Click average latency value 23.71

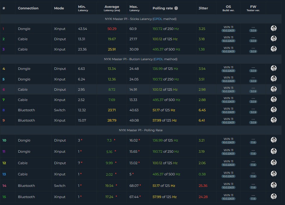pyautogui.click(x=112, y=110)
